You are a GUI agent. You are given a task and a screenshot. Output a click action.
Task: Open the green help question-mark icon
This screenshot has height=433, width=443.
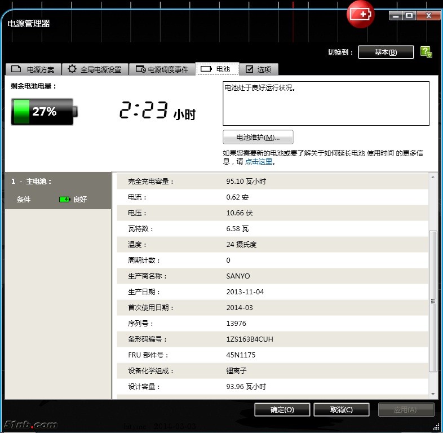coord(426,52)
